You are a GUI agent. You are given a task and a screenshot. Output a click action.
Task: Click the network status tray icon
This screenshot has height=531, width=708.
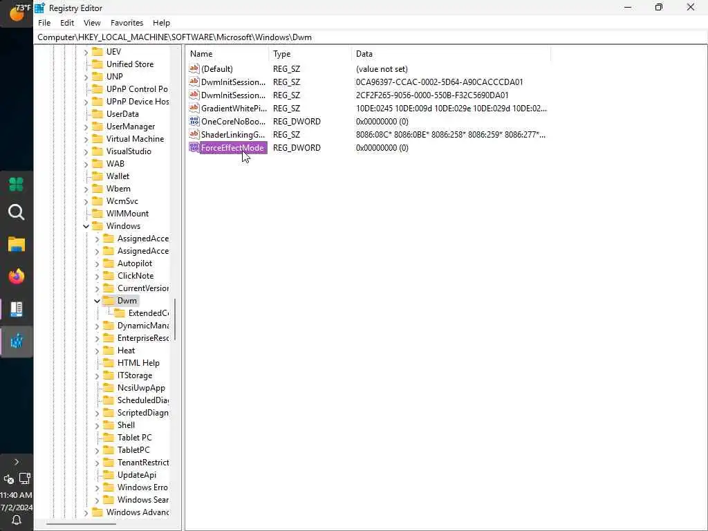pyautogui.click(x=24, y=478)
